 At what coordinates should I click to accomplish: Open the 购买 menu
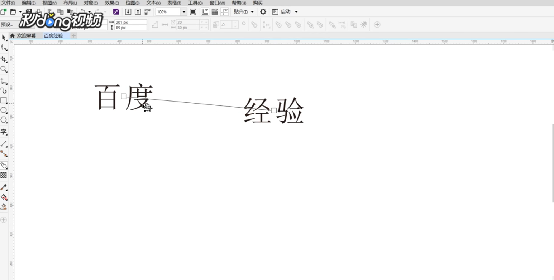258,3
